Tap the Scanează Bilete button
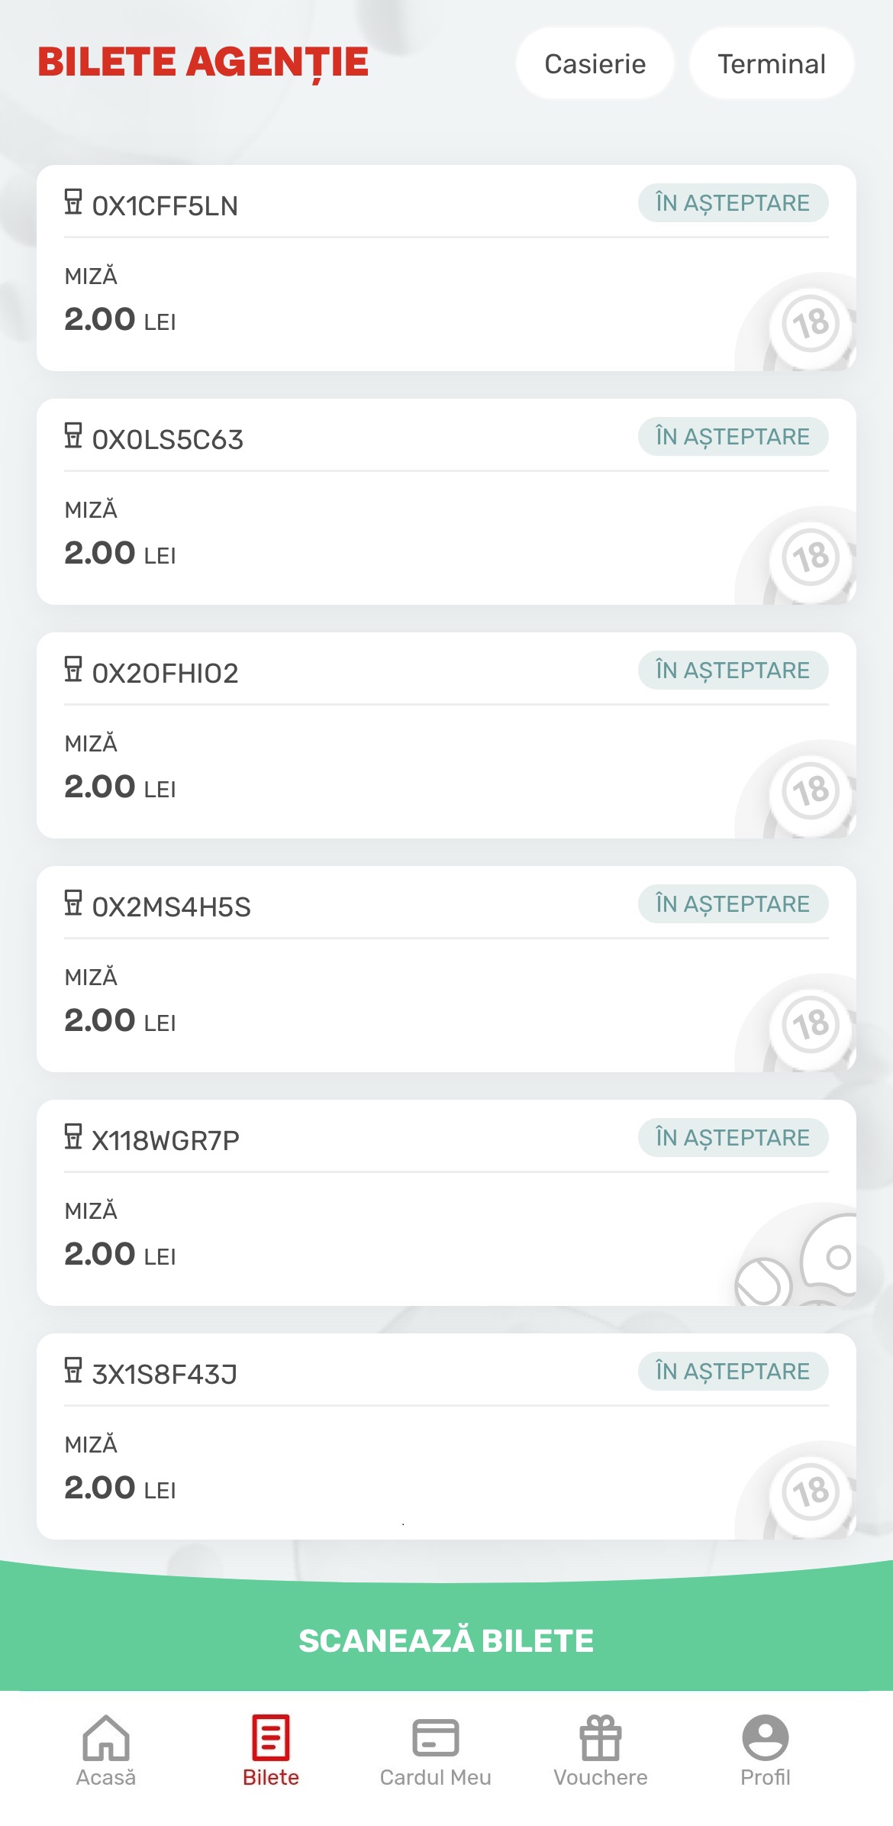Screen dimensions: 893x1826 [x=446, y=1640]
